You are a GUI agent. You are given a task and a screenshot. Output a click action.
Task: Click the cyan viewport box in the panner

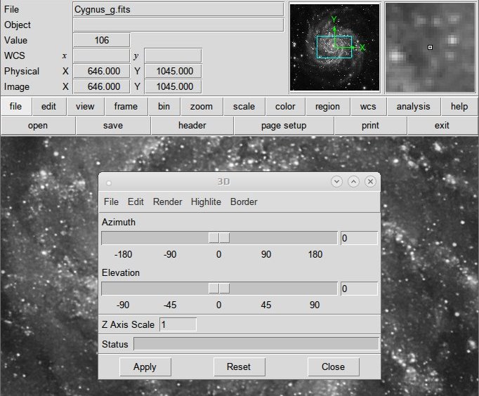334,47
